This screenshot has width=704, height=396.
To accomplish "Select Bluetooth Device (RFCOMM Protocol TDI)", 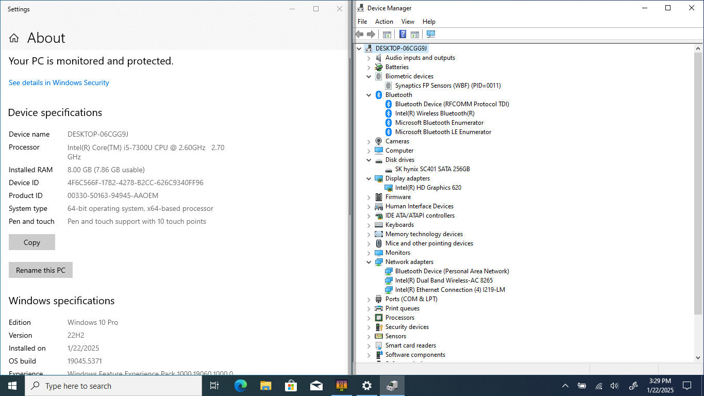I will click(x=452, y=104).
